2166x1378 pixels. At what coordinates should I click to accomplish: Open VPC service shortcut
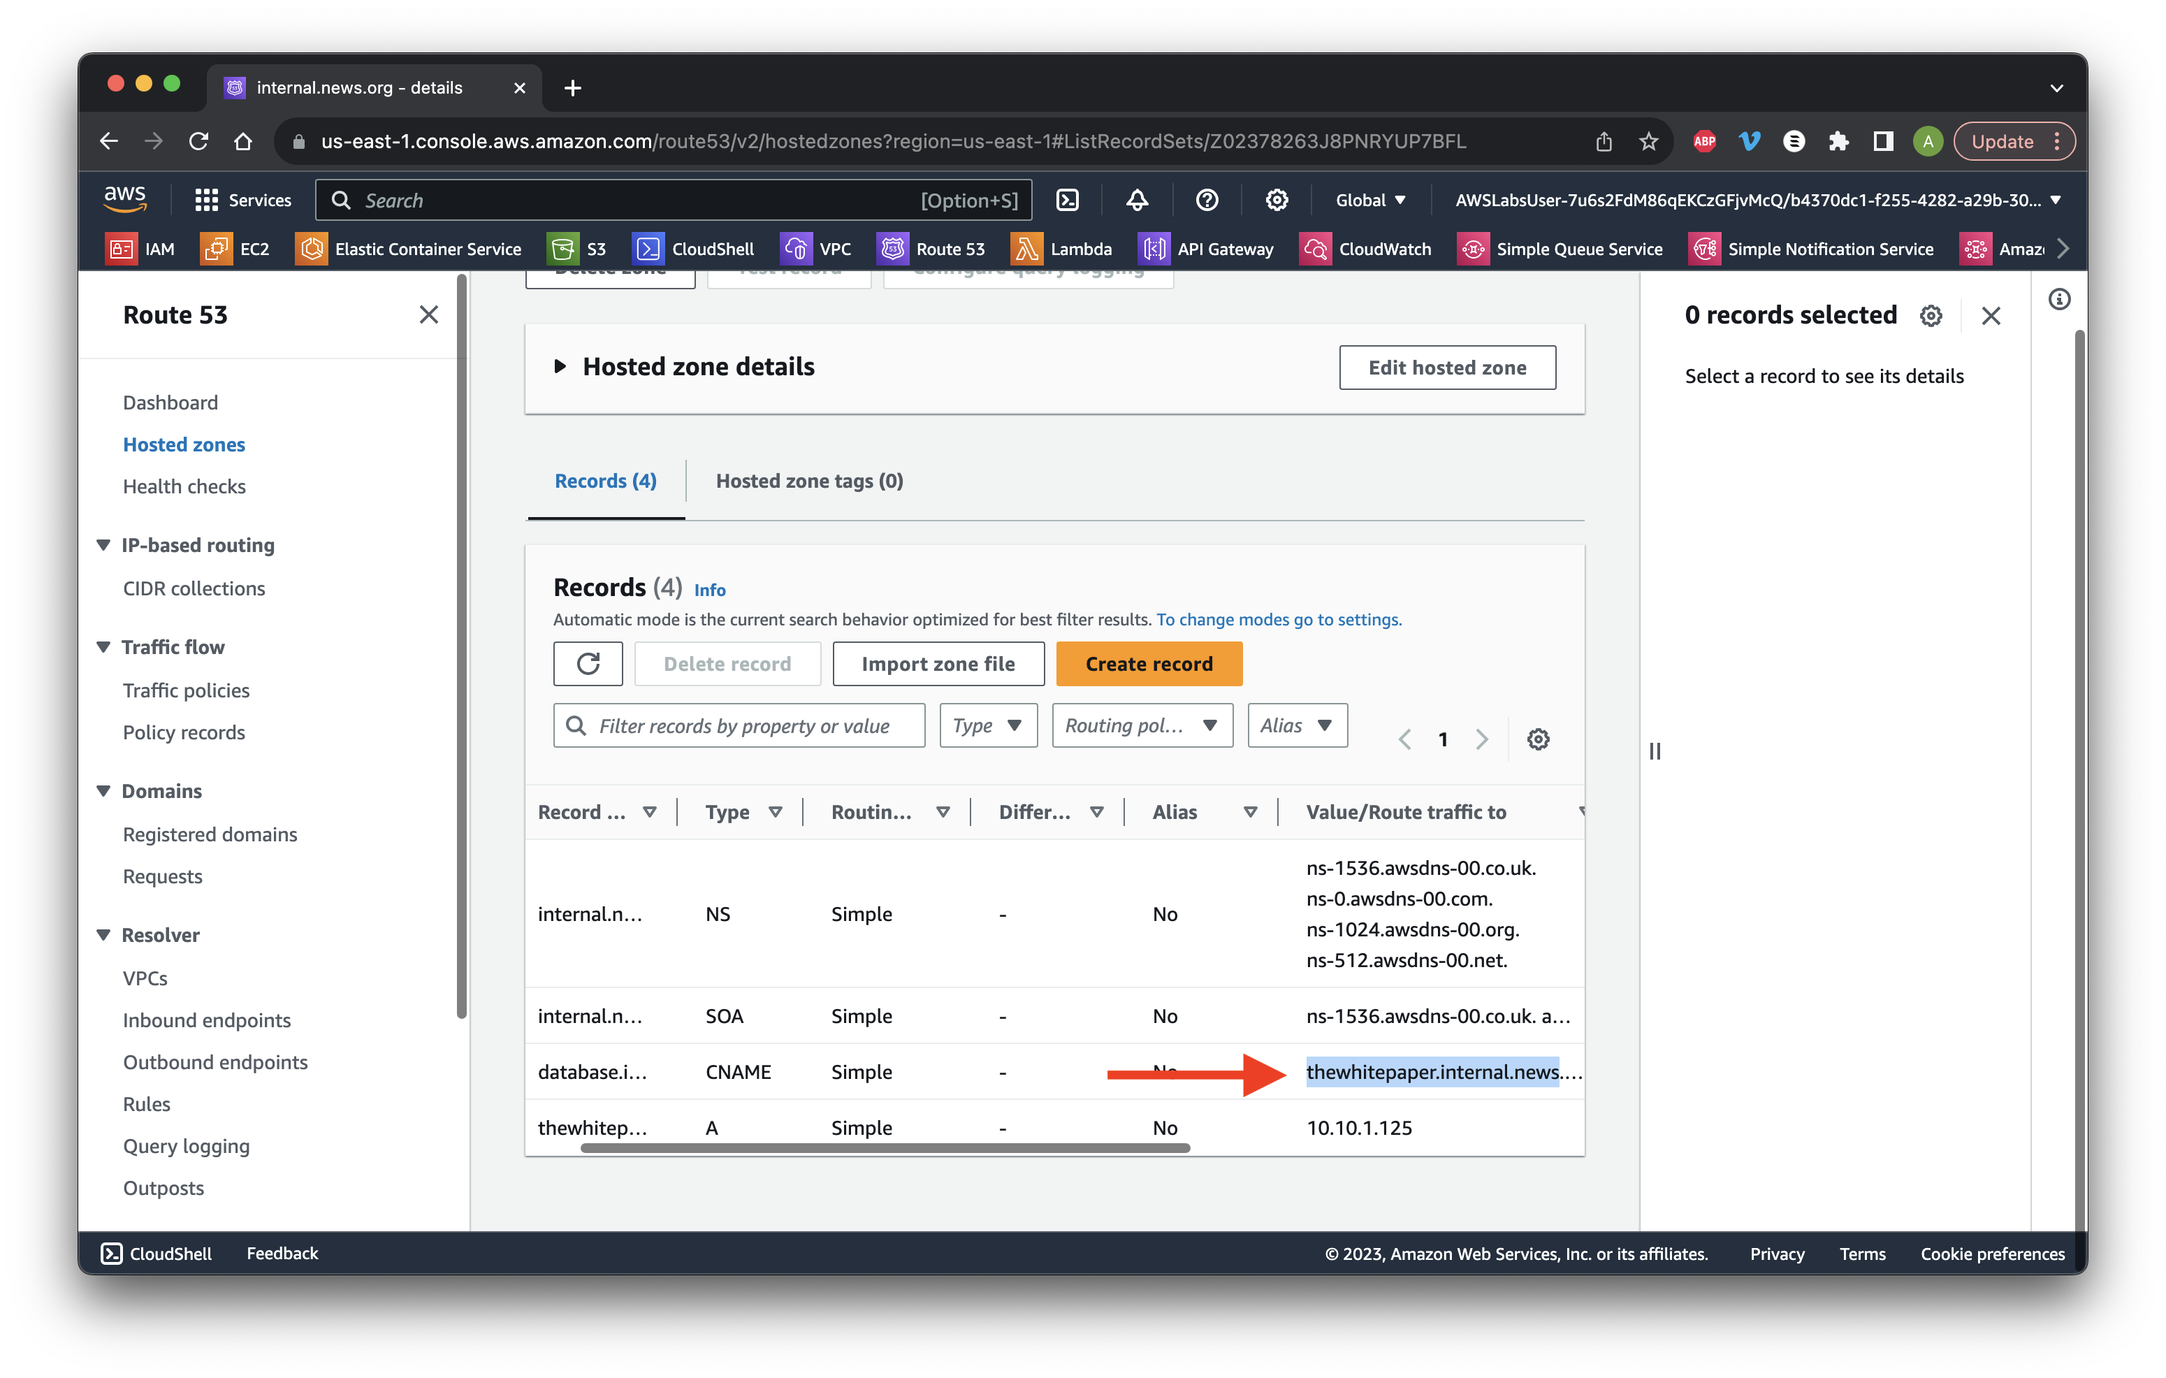[817, 249]
